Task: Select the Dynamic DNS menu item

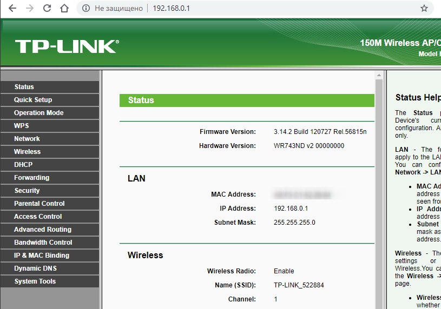Action: (x=49, y=268)
